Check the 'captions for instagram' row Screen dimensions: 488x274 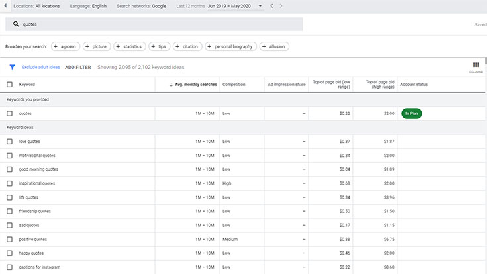10,267
